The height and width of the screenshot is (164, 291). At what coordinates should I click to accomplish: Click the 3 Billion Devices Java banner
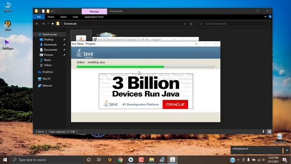[x=146, y=91]
